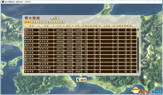The image size is (163, 95).
Task: Switch to the 联盟 tab
Action: pyautogui.click(x=61, y=22)
